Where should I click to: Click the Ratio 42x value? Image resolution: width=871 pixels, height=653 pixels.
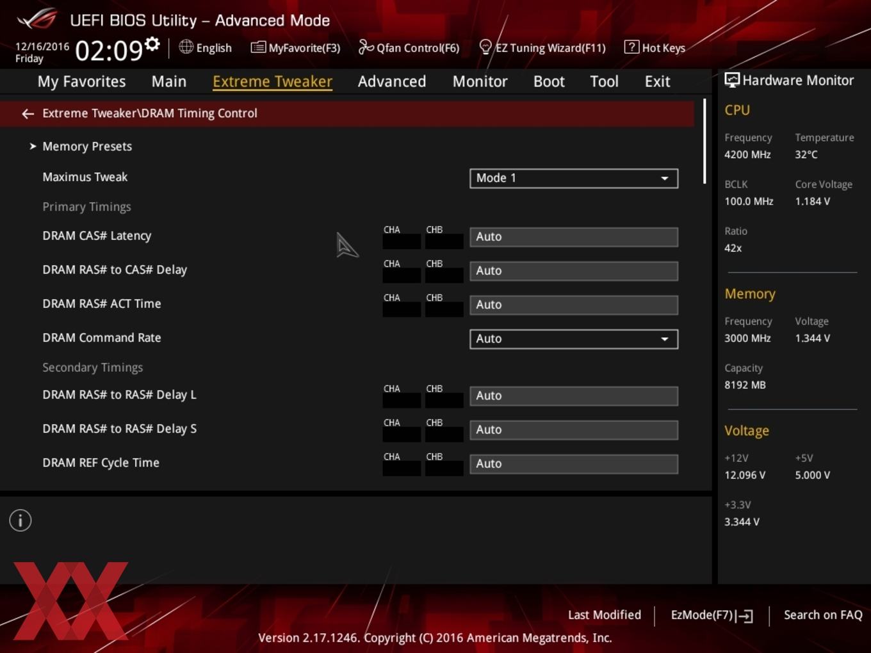click(733, 248)
